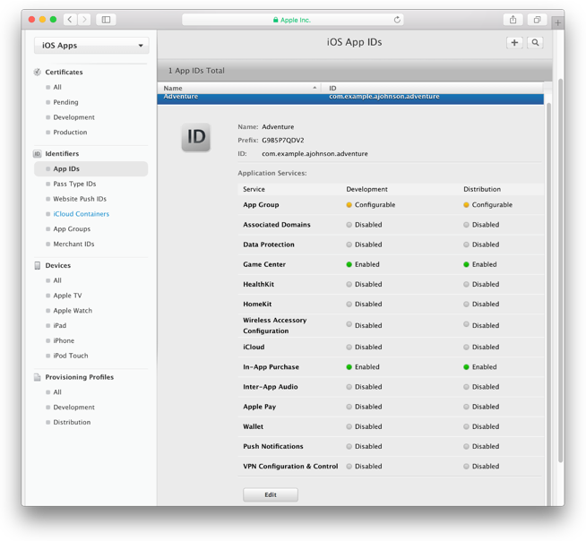
Task: Open Development certificates
Action: coord(74,117)
